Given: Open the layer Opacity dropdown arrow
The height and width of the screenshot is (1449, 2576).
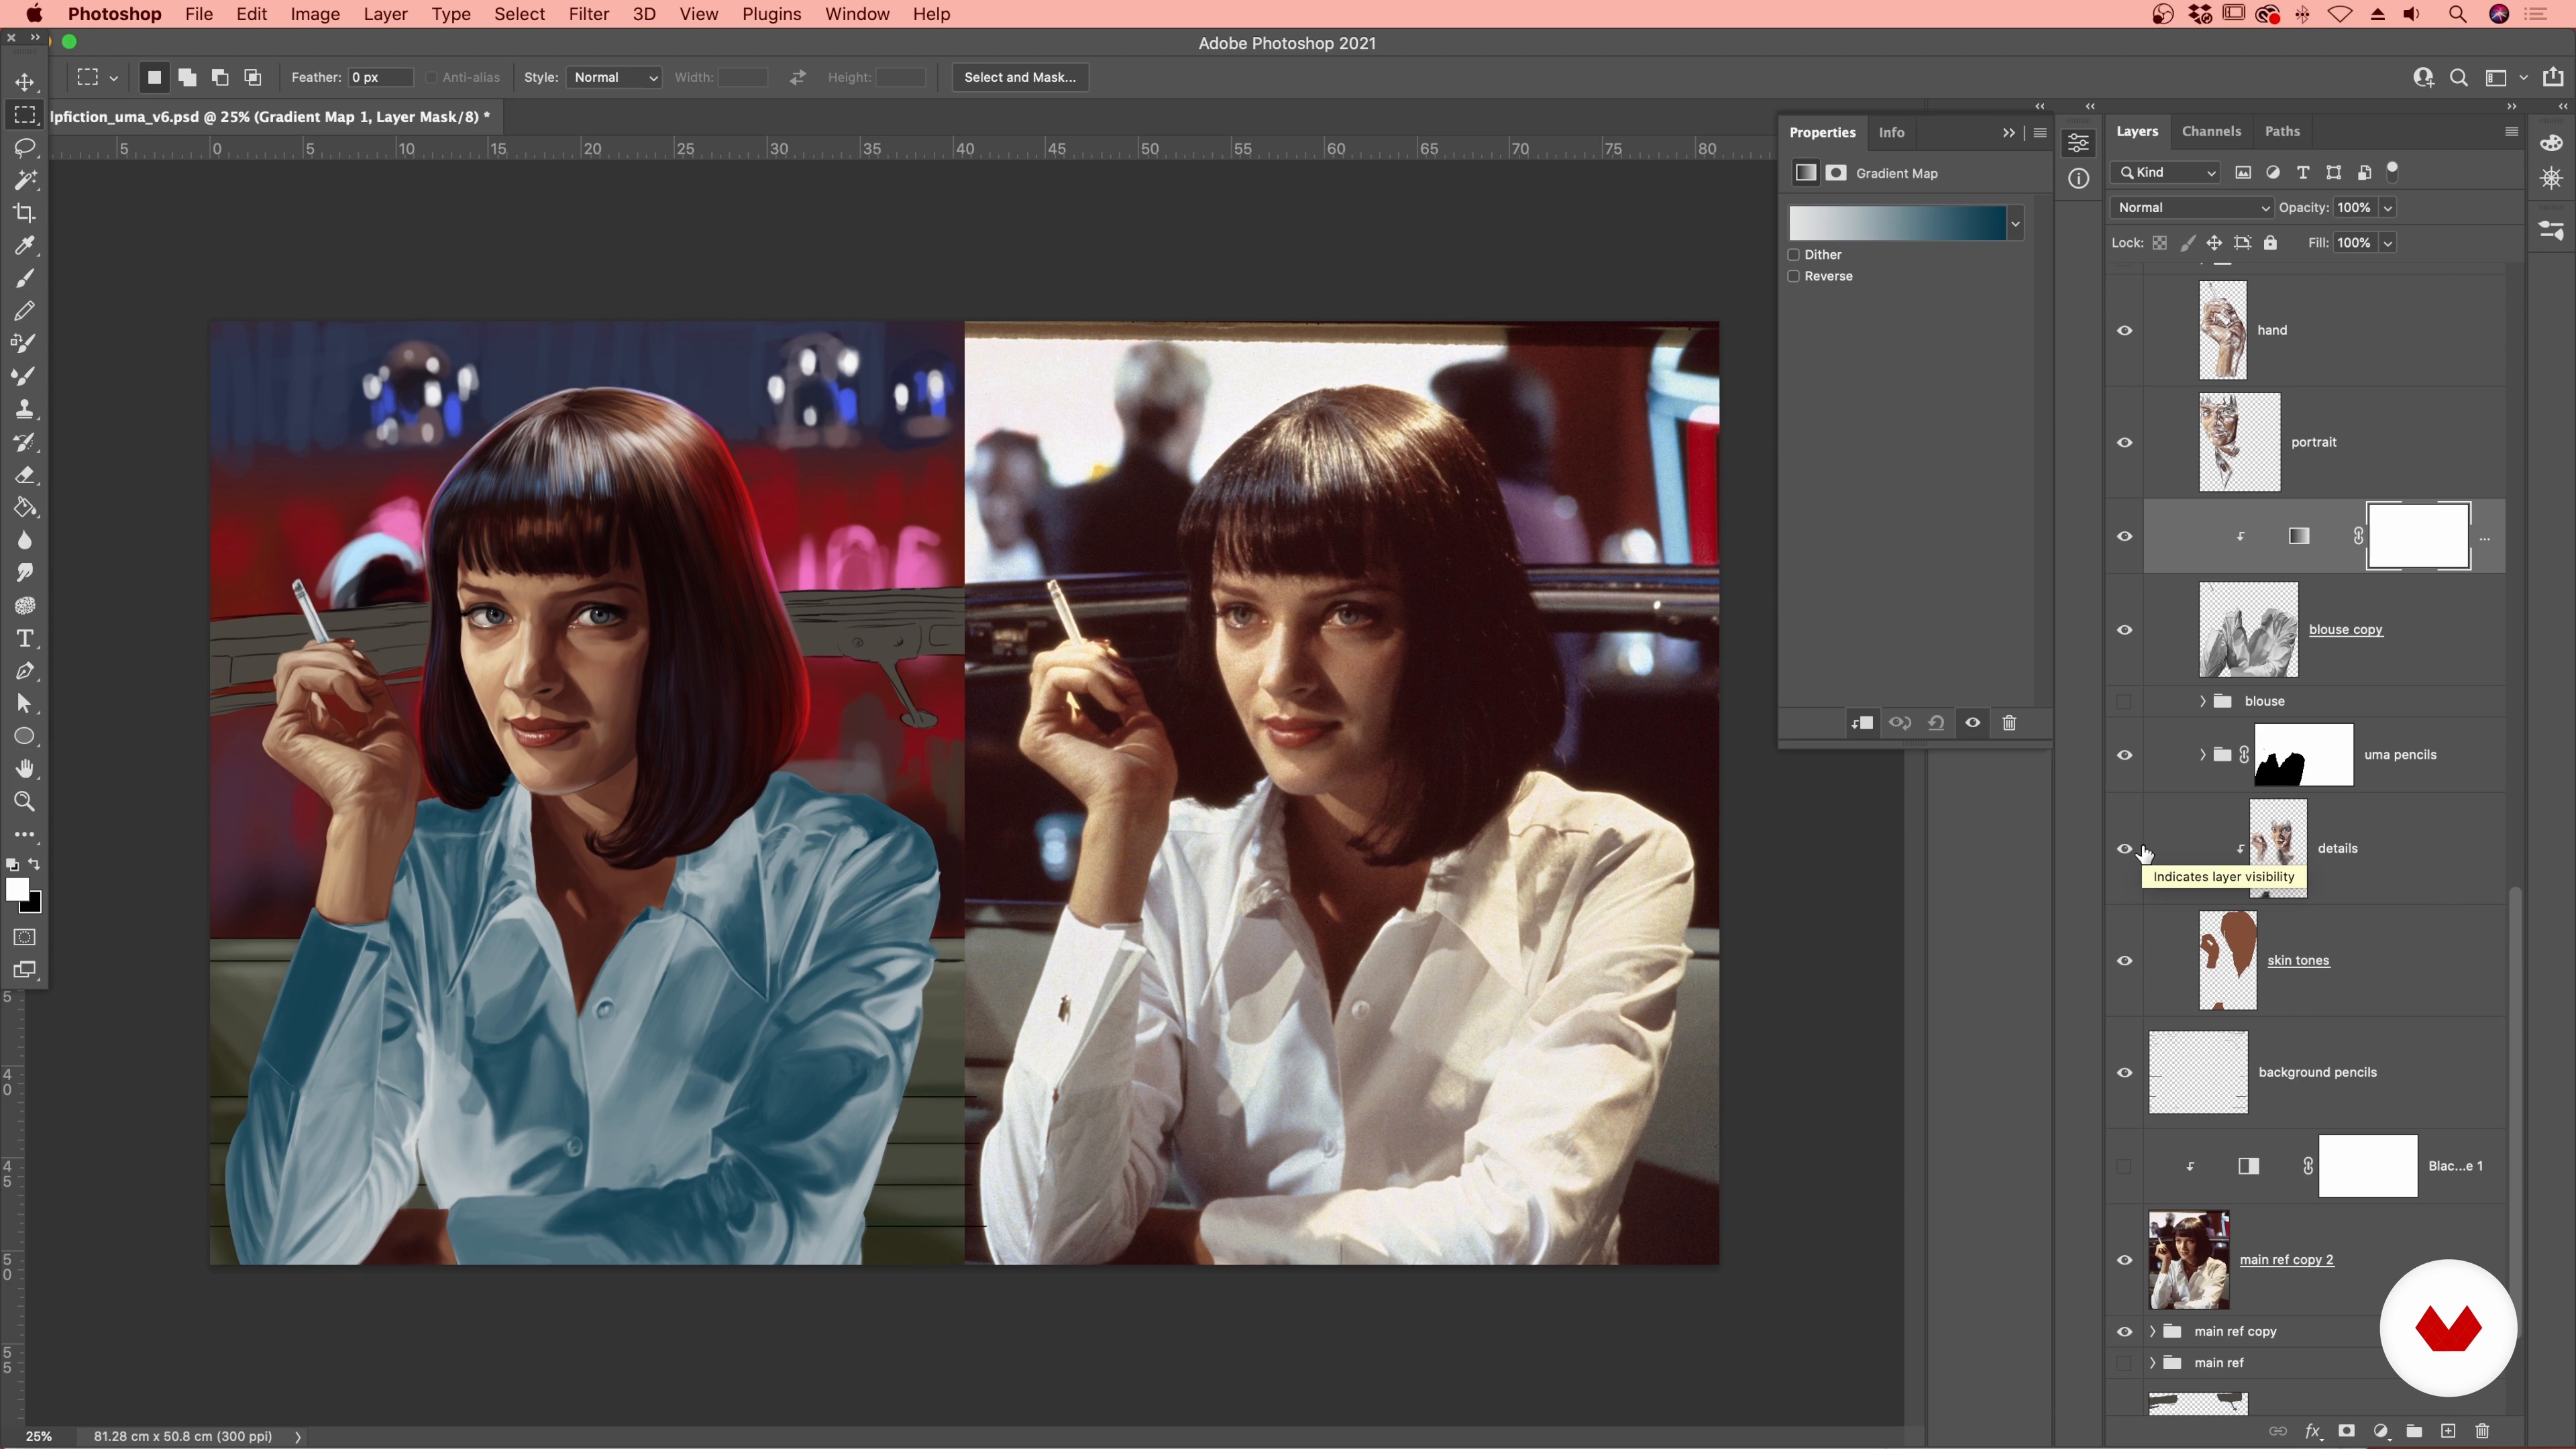Looking at the screenshot, I should coord(2388,208).
